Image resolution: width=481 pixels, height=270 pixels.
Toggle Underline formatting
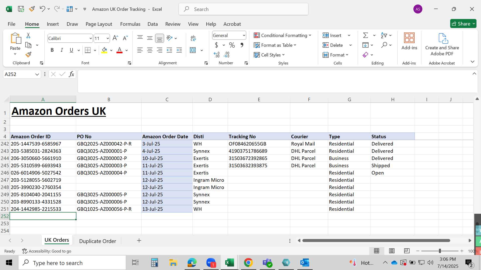coord(71,50)
